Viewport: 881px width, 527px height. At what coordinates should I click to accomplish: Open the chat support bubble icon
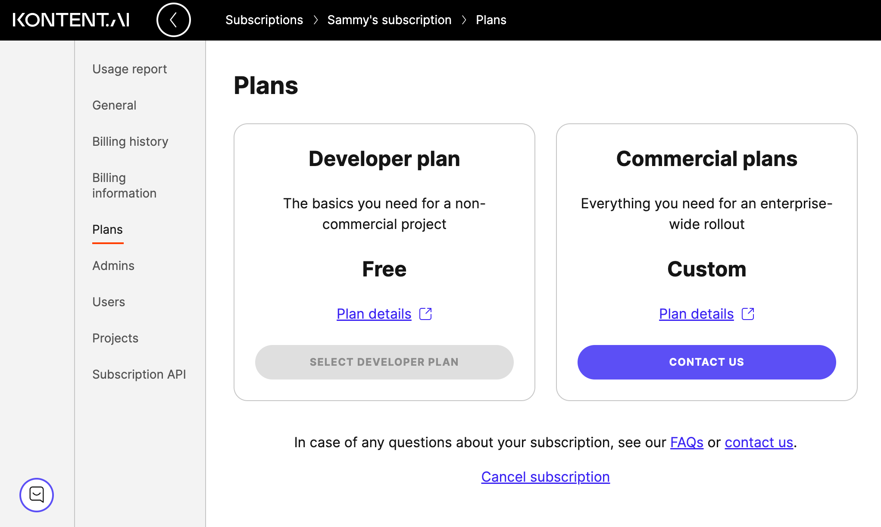37,495
